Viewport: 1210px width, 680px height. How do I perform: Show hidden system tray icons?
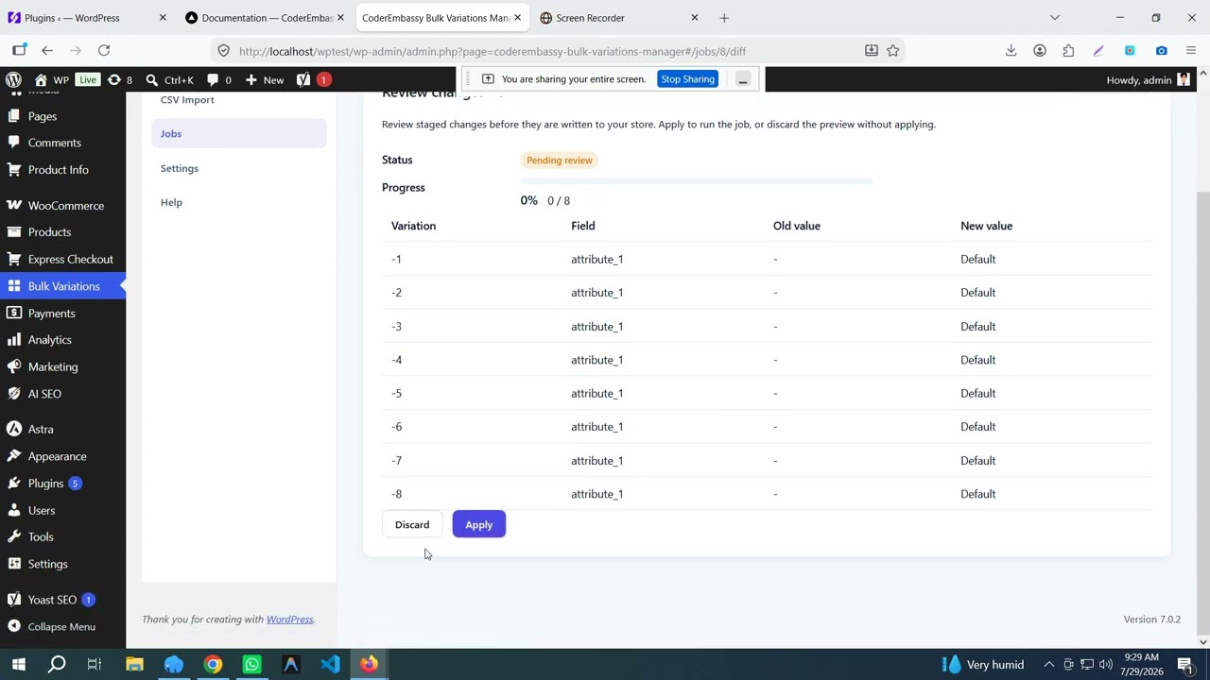coord(1048,664)
